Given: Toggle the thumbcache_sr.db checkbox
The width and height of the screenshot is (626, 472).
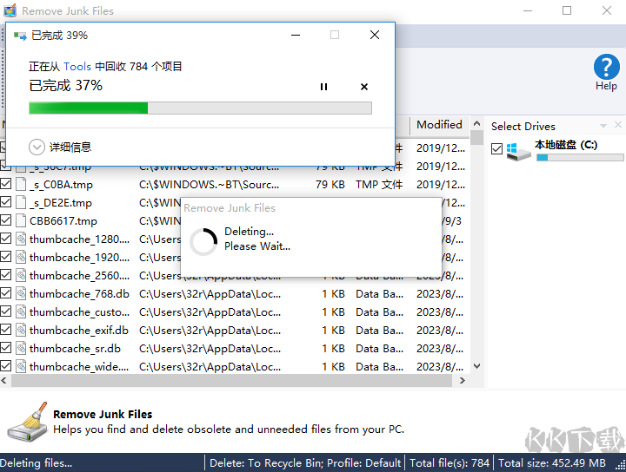Looking at the screenshot, I should point(5,348).
